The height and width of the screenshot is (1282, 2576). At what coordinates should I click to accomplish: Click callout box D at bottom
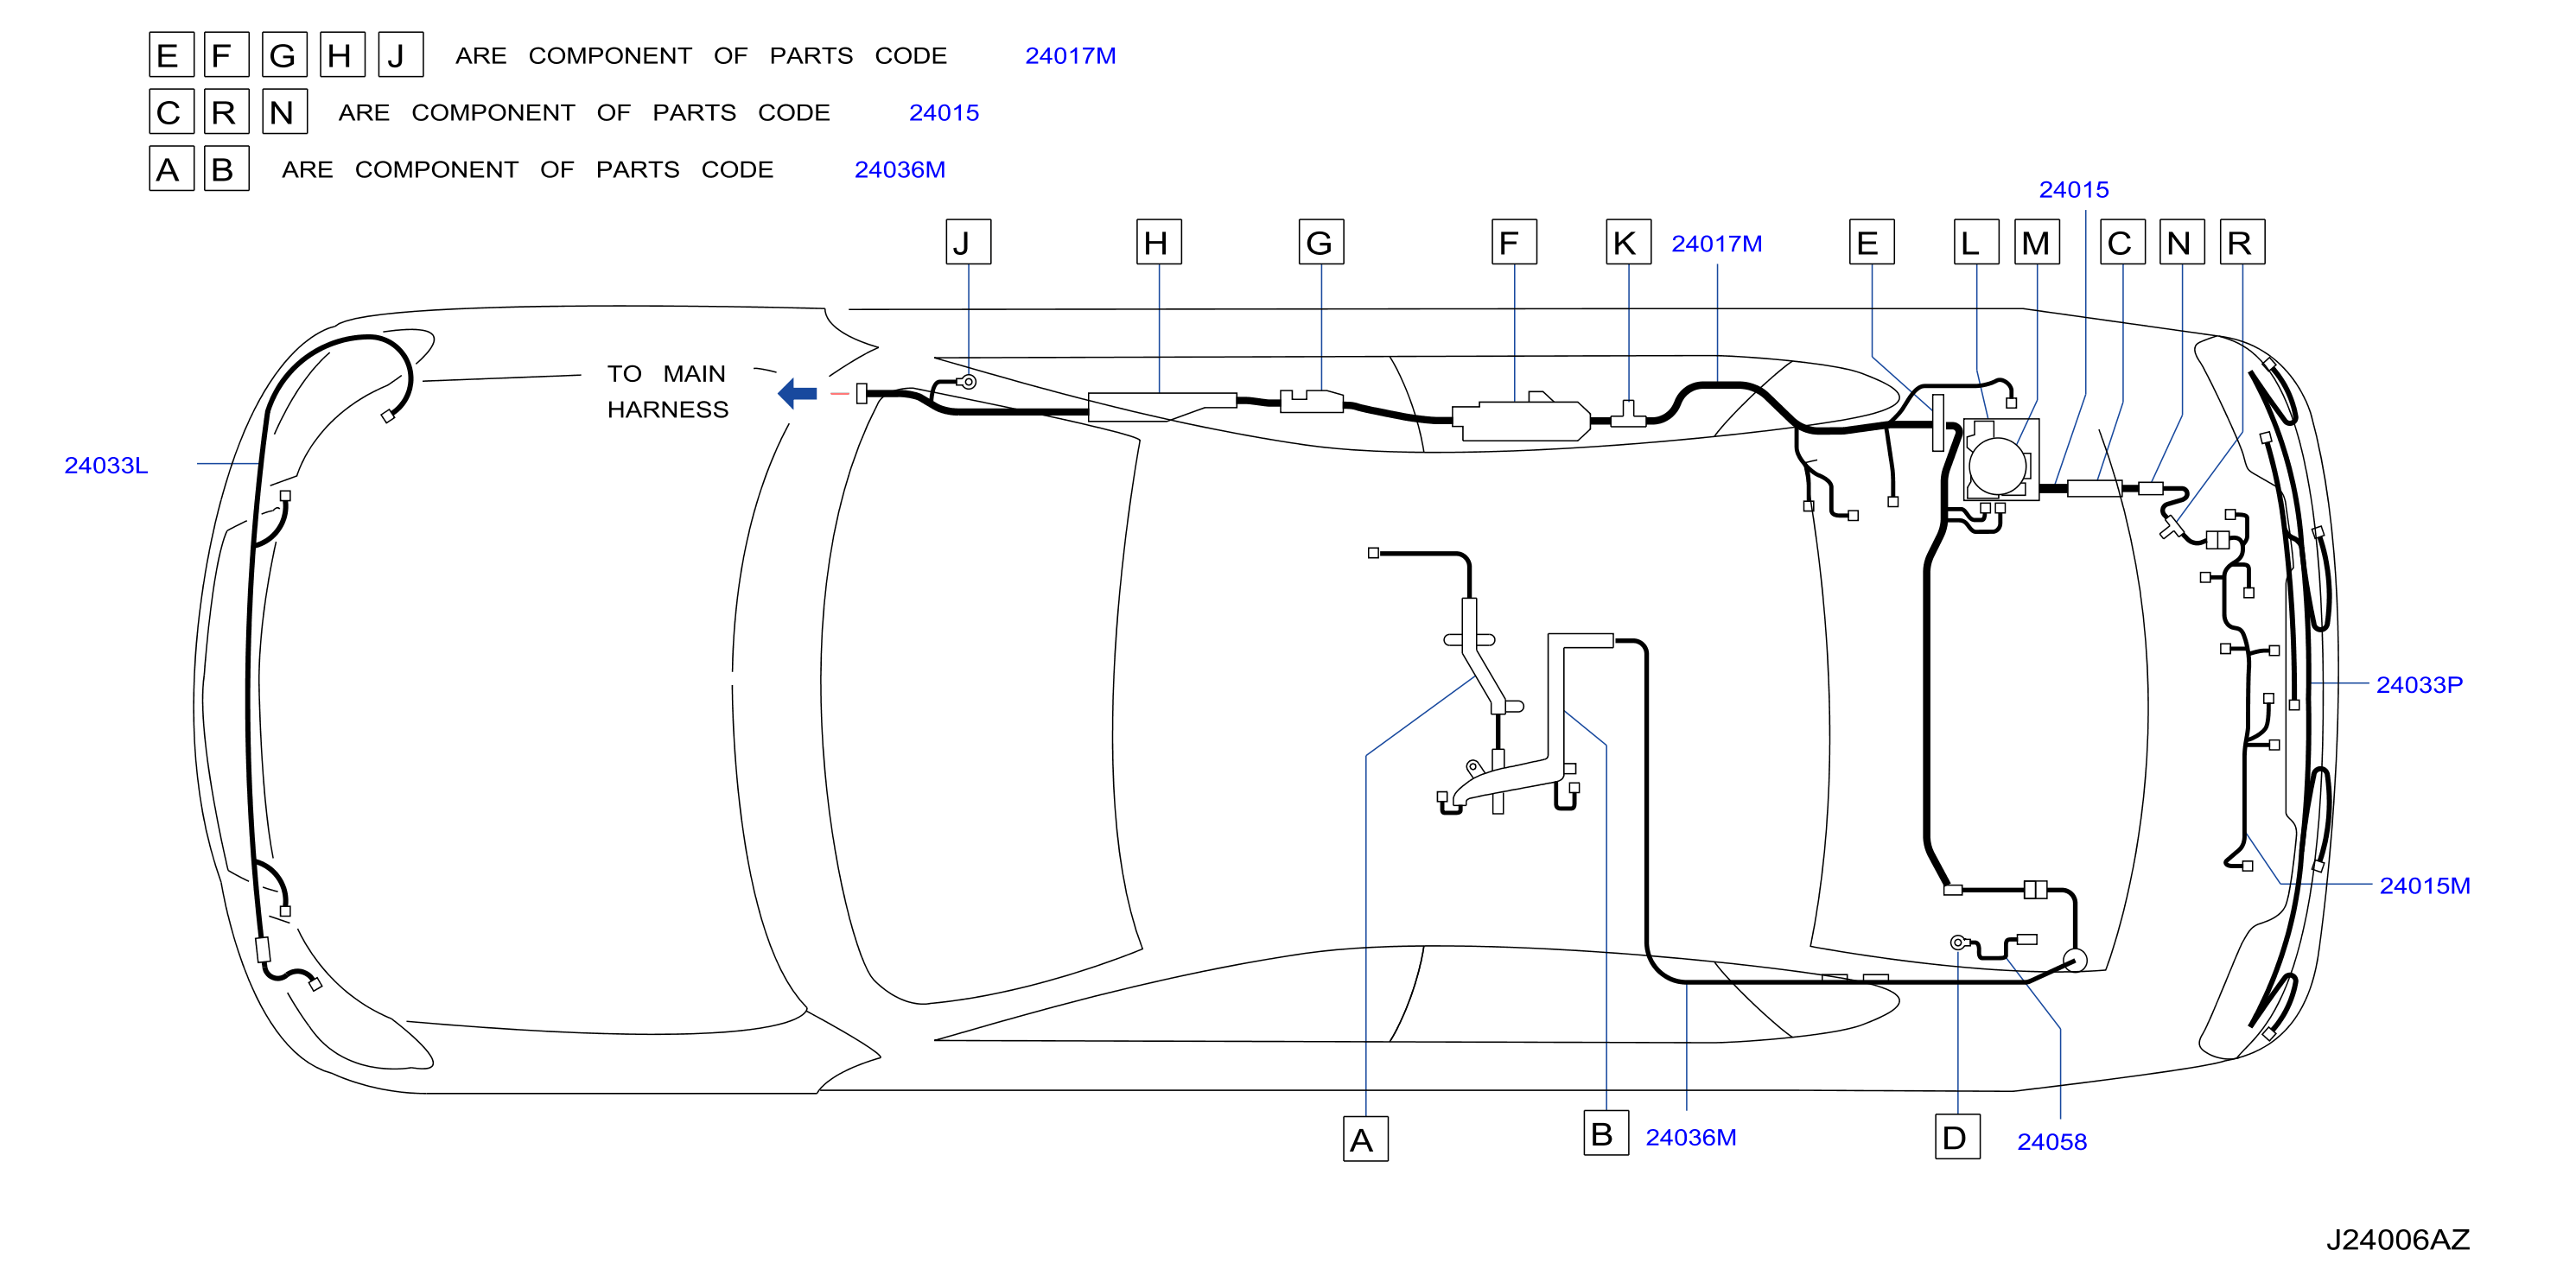point(1957,1137)
